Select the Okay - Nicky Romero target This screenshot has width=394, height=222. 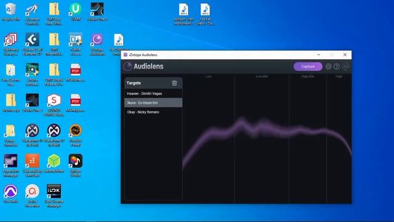point(153,112)
